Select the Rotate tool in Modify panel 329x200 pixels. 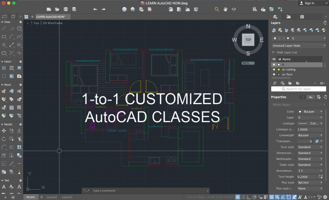coord(4,139)
